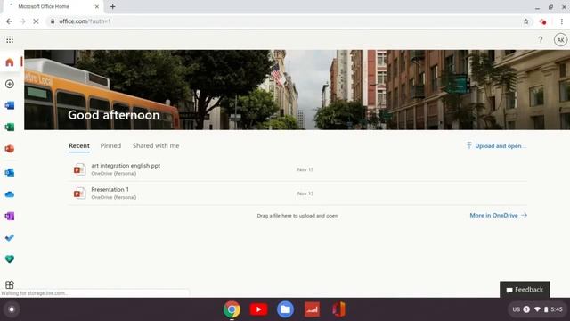Viewport: 570px width, 321px height.
Task: Open the AK account avatar
Action: tap(560, 39)
